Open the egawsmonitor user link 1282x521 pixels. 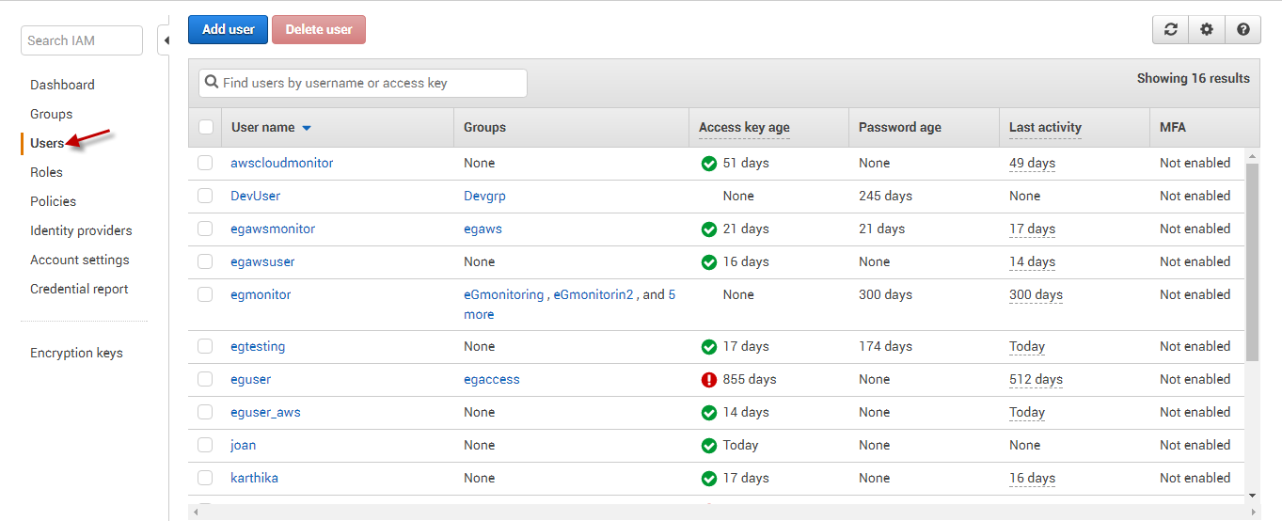pyautogui.click(x=273, y=229)
